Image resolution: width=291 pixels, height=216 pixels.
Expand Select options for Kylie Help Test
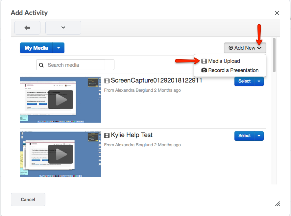[x=259, y=136]
